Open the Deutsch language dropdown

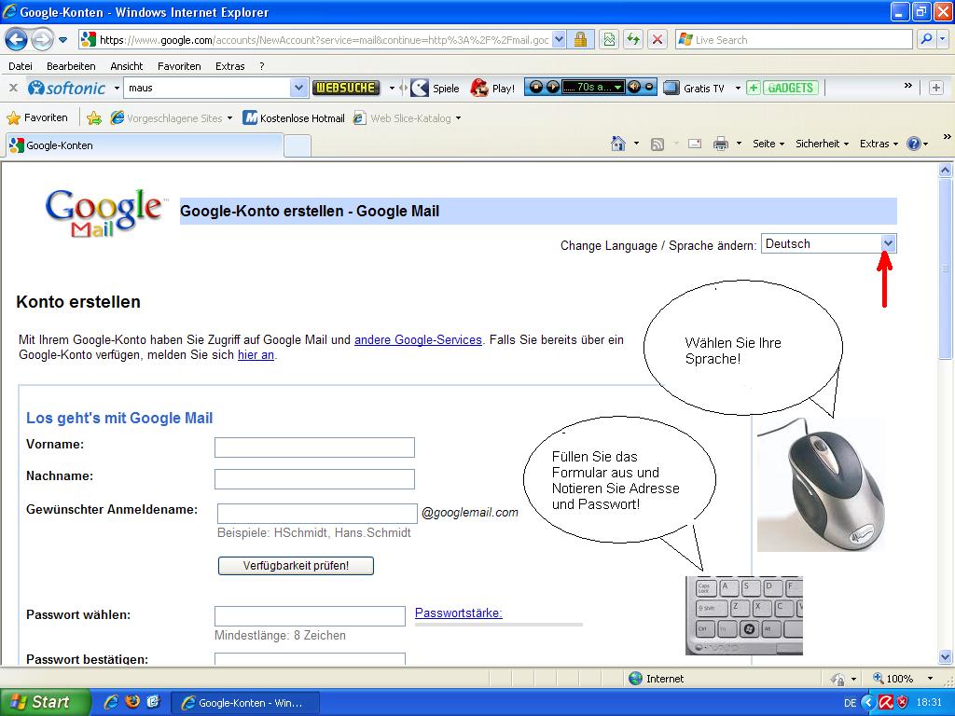(888, 243)
